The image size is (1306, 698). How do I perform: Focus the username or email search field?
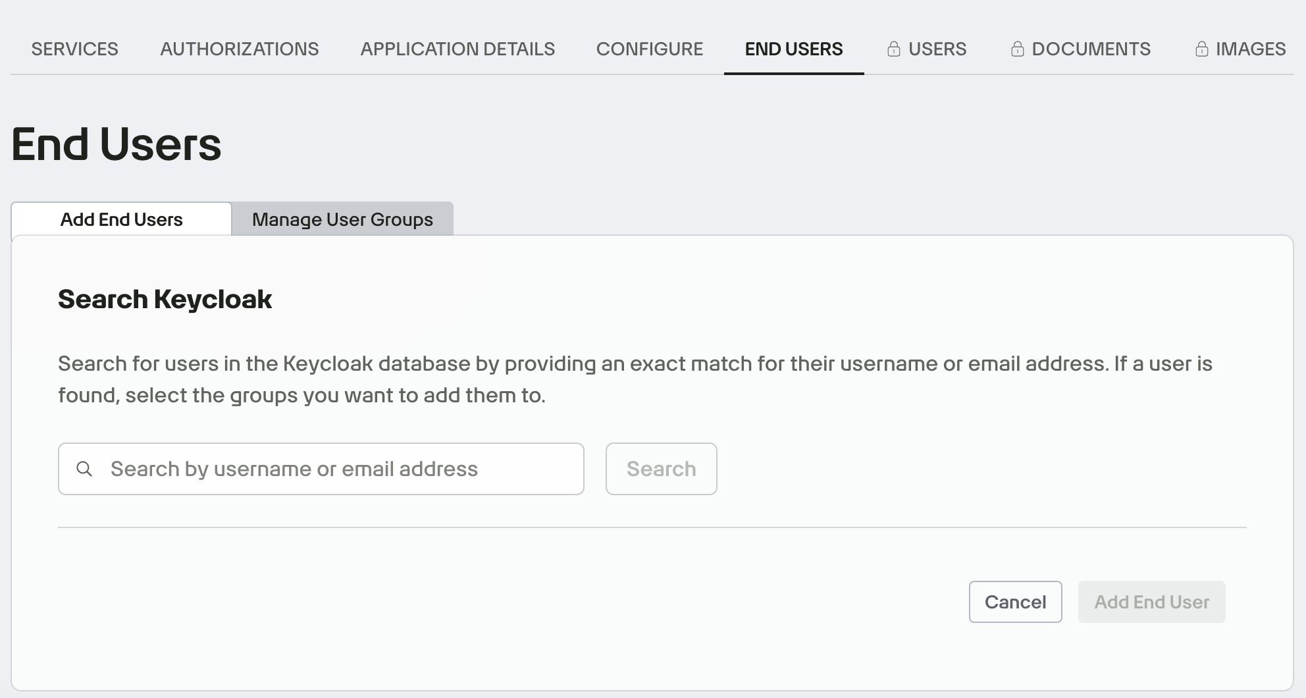point(329,469)
